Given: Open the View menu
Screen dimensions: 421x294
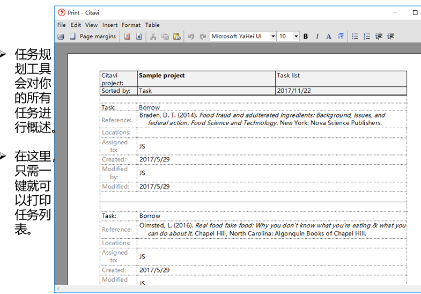Looking at the screenshot, I should [91, 25].
